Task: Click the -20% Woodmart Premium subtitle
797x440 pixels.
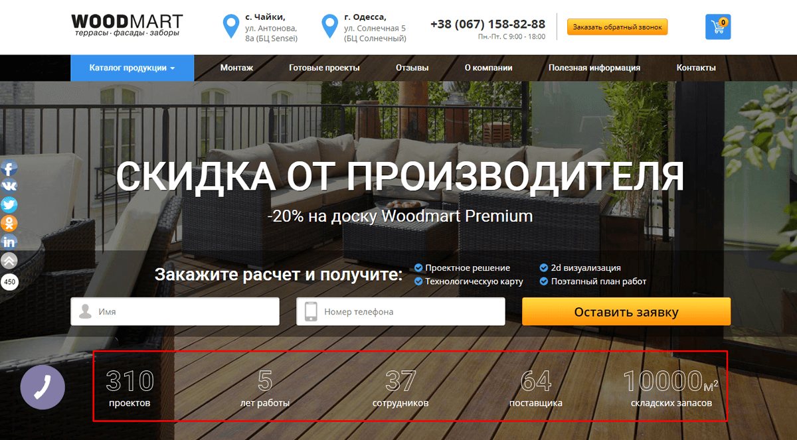Action: pos(400,216)
